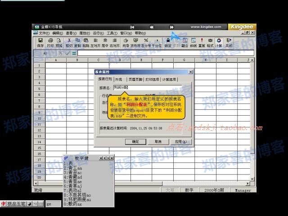Jump to first slide in title bar

(x=132, y=27)
